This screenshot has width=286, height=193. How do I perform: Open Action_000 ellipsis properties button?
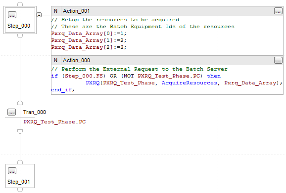point(278,60)
